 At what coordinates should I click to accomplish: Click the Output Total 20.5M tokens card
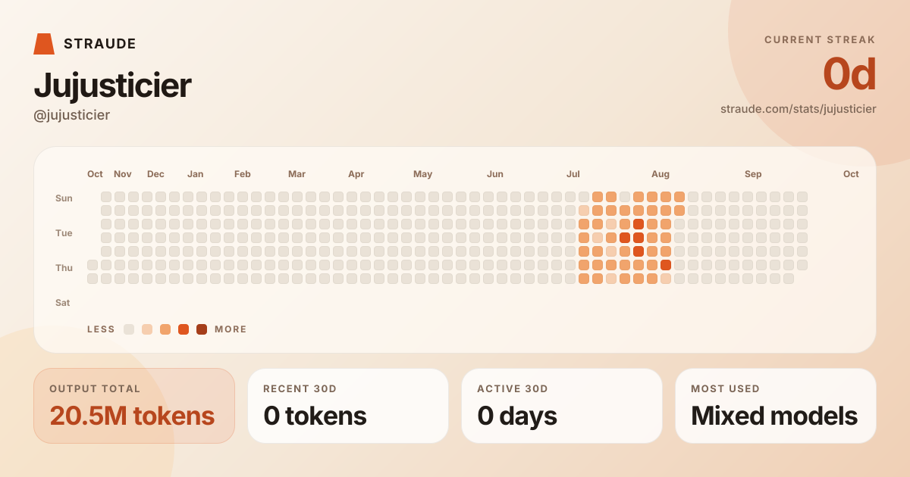[134, 406]
